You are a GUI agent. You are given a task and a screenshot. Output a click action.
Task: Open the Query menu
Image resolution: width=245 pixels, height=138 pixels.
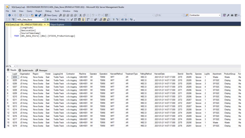(29, 11)
